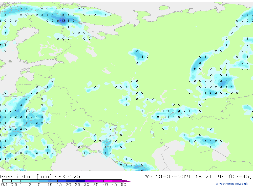The image size is (253, 186).
Task: Click the 40–45 mm magenta legend swatch
Action: pos(108,181)
